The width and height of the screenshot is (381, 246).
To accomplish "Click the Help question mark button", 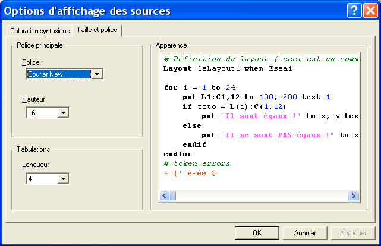I will tap(354, 10).
